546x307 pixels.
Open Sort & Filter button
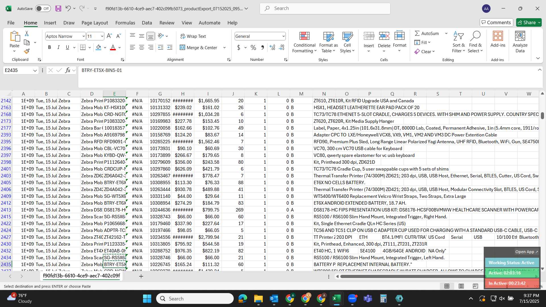click(x=458, y=42)
